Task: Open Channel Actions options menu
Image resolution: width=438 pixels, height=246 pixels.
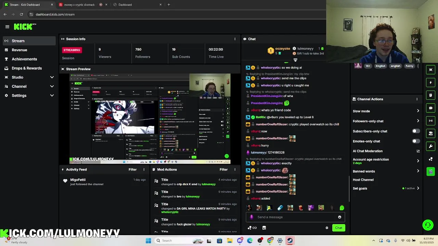Action: (417, 99)
